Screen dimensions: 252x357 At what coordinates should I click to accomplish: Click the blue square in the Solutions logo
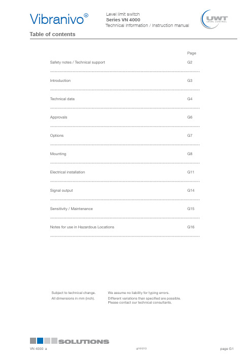point(40,341)
